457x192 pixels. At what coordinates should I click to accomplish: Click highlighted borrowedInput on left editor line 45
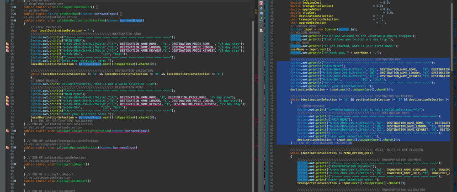click(131, 21)
